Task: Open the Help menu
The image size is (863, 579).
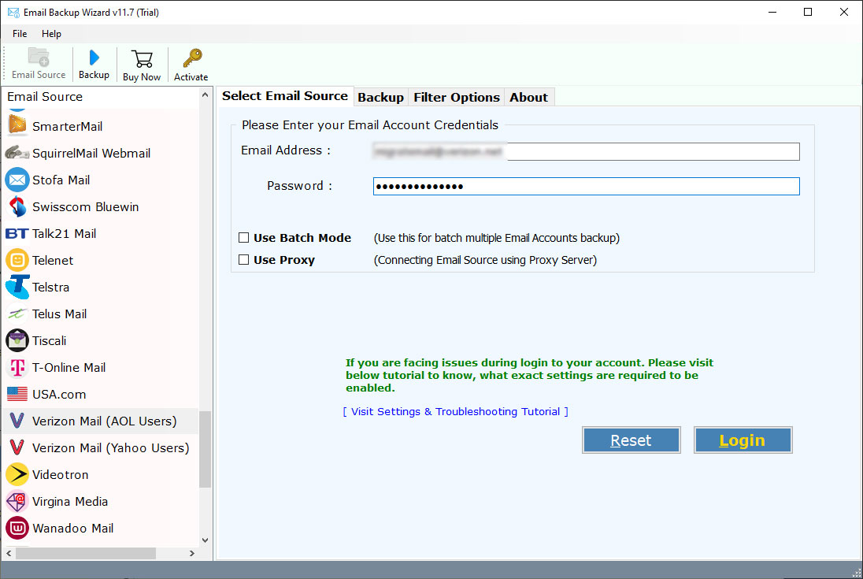Action: [x=51, y=34]
